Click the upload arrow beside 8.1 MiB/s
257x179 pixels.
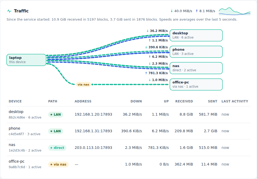click(x=197, y=11)
